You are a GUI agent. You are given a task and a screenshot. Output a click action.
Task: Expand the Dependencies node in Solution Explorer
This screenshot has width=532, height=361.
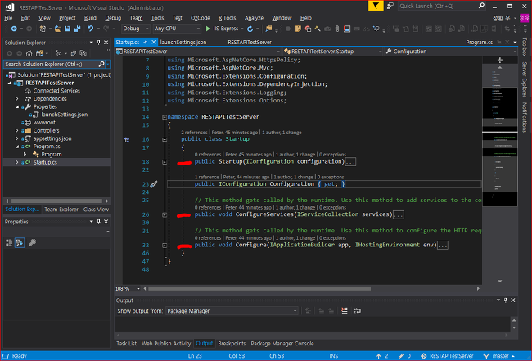click(x=16, y=99)
